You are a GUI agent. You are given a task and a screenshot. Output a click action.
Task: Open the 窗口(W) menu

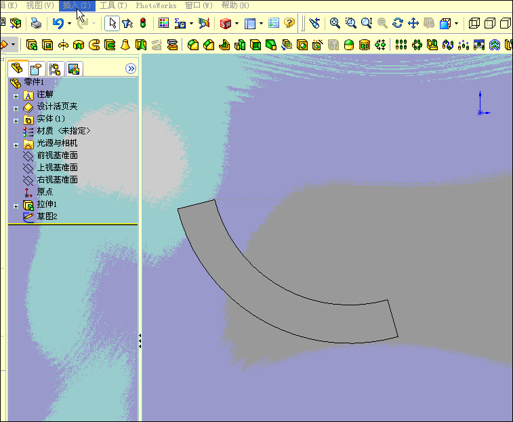coord(199,5)
